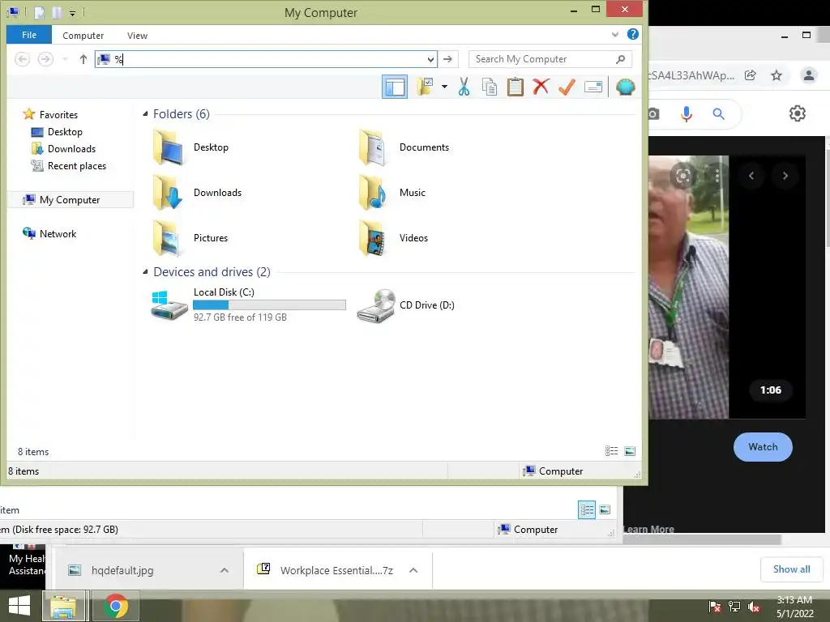Open Workplace Essential 7z download chevron
This screenshot has width=830, height=622.
point(413,570)
